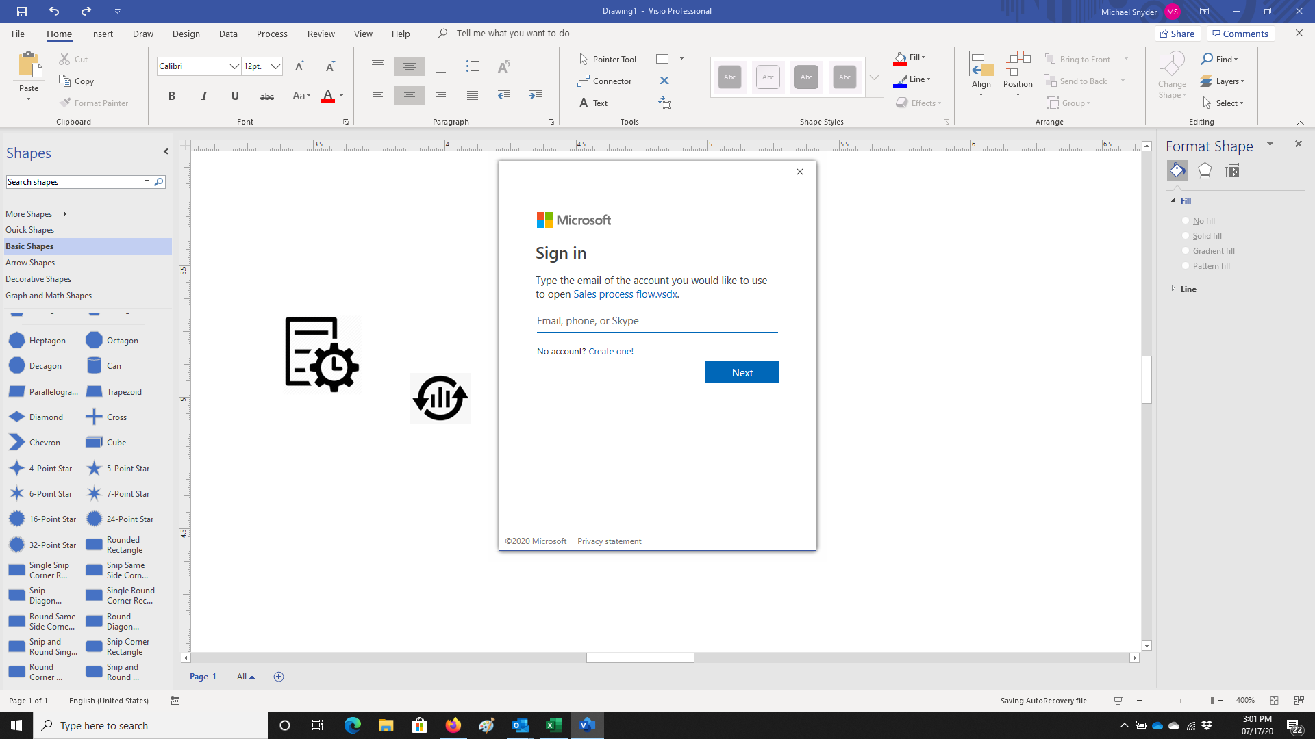Select Solid fill option

pos(1186,235)
